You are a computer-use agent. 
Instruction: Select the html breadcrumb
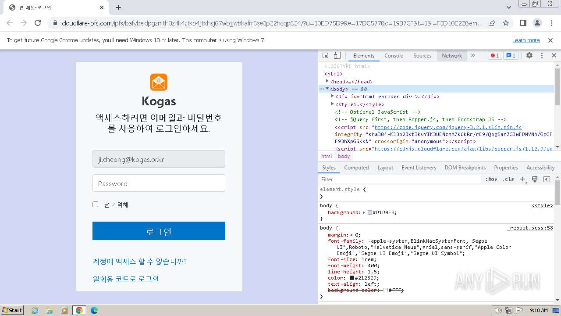[327, 156]
